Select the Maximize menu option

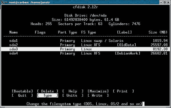tap(98, 91)
